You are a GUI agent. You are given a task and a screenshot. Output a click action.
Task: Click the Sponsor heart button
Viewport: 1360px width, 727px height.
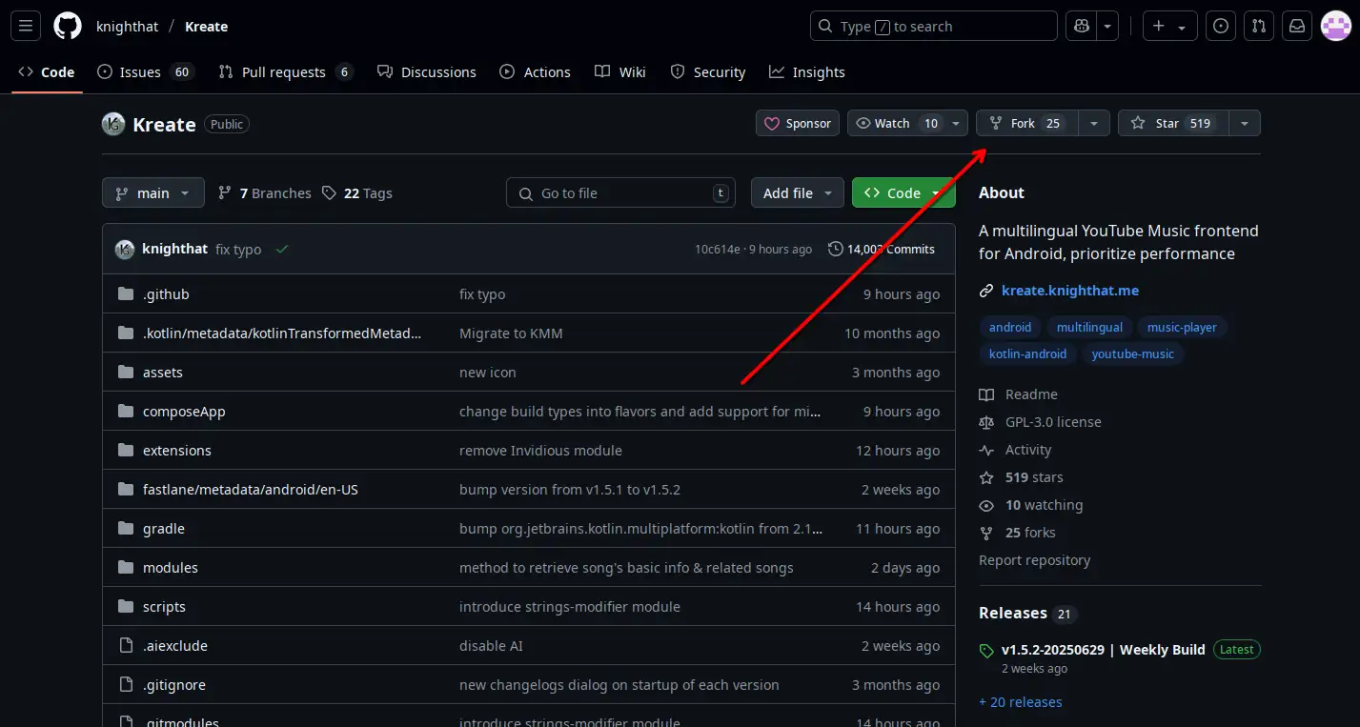(x=798, y=123)
